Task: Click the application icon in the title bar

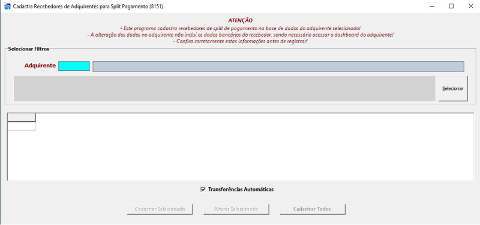Action: [7, 6]
